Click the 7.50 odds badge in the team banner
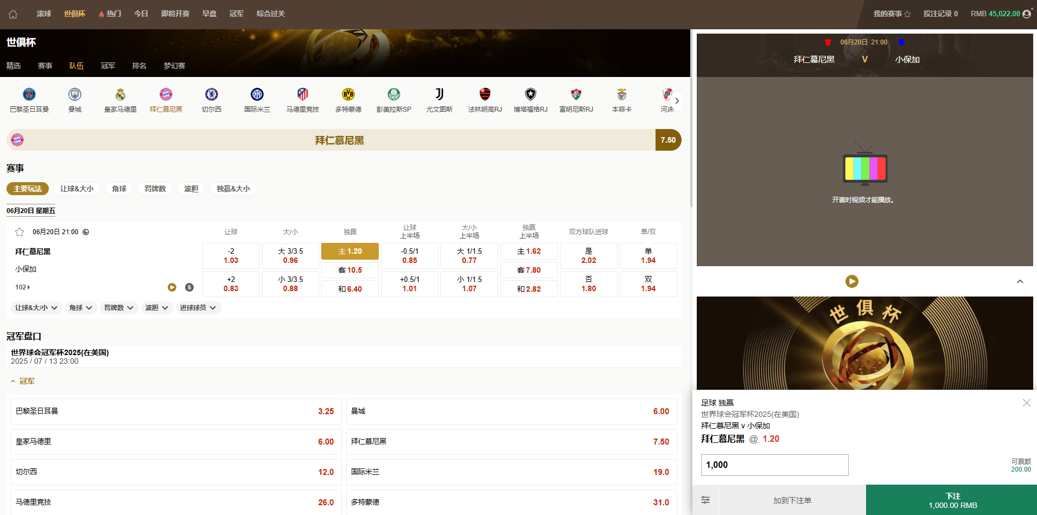This screenshot has width=1037, height=515. [x=668, y=140]
